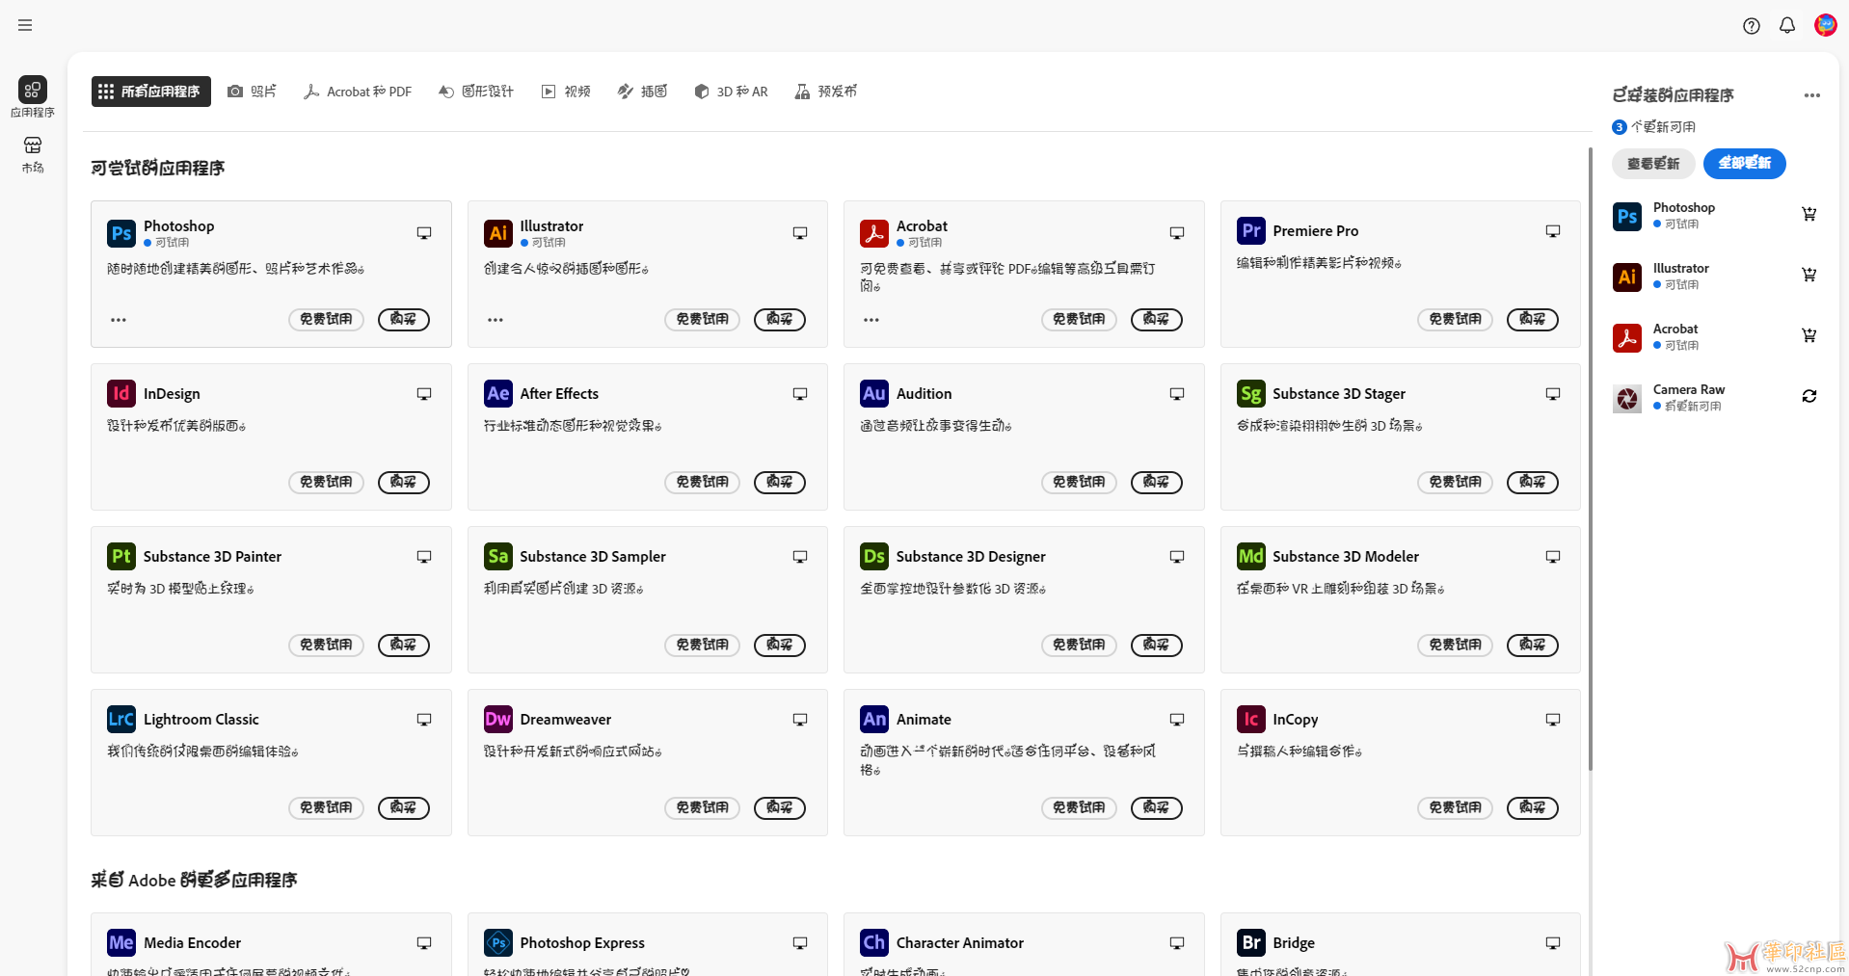The image size is (1849, 976).
Task: Click the Substance 3D Modeler Md icon
Action: [x=1251, y=556]
